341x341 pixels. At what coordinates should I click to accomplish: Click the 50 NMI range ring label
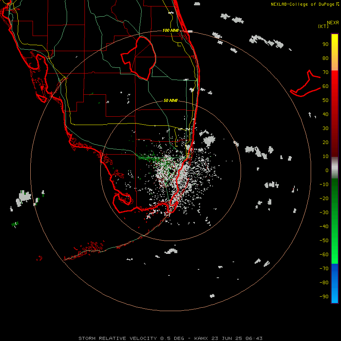pyautogui.click(x=170, y=100)
